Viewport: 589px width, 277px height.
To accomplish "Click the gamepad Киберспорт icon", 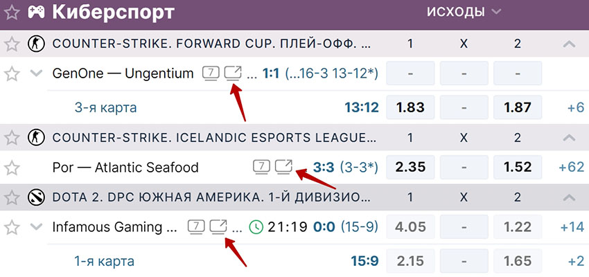I will pos(37,12).
